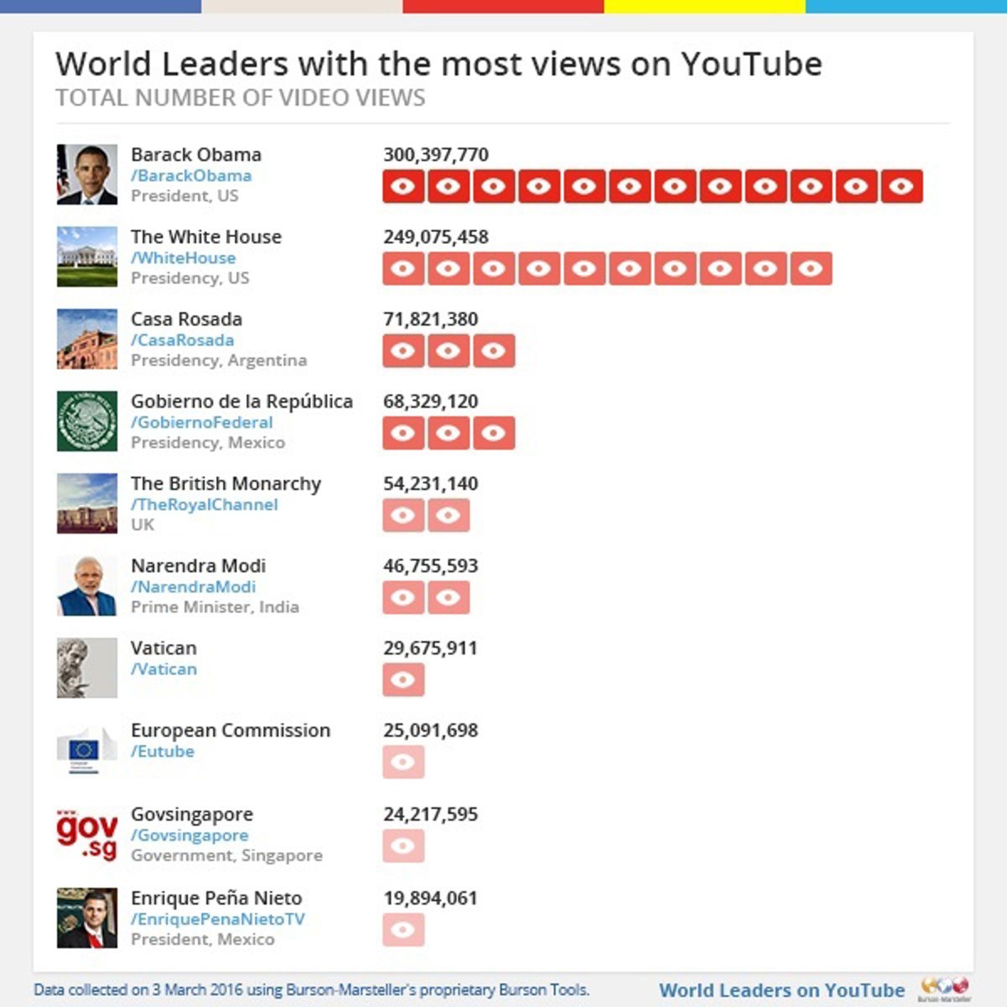Image resolution: width=1007 pixels, height=1007 pixels.
Task: Click the yellow segment in the top color bar
Action: (705, 6)
